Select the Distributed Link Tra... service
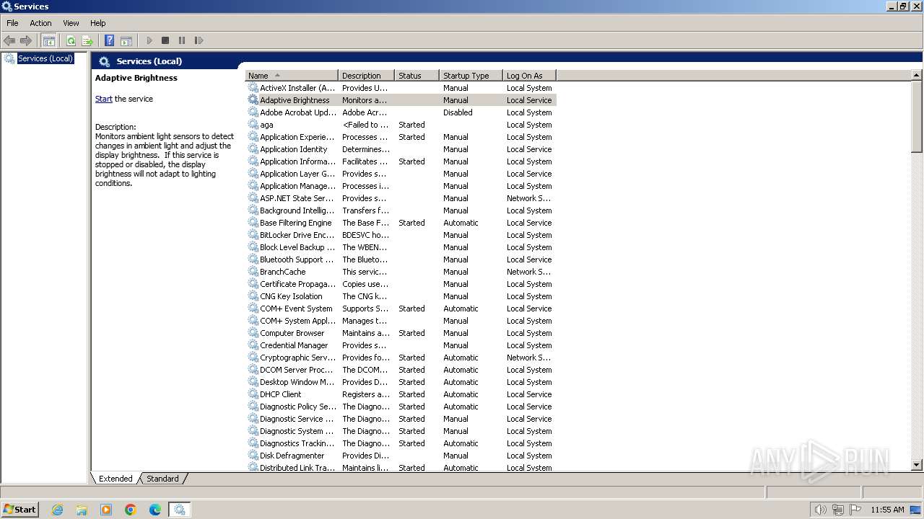The height and width of the screenshot is (519, 924). click(x=297, y=468)
